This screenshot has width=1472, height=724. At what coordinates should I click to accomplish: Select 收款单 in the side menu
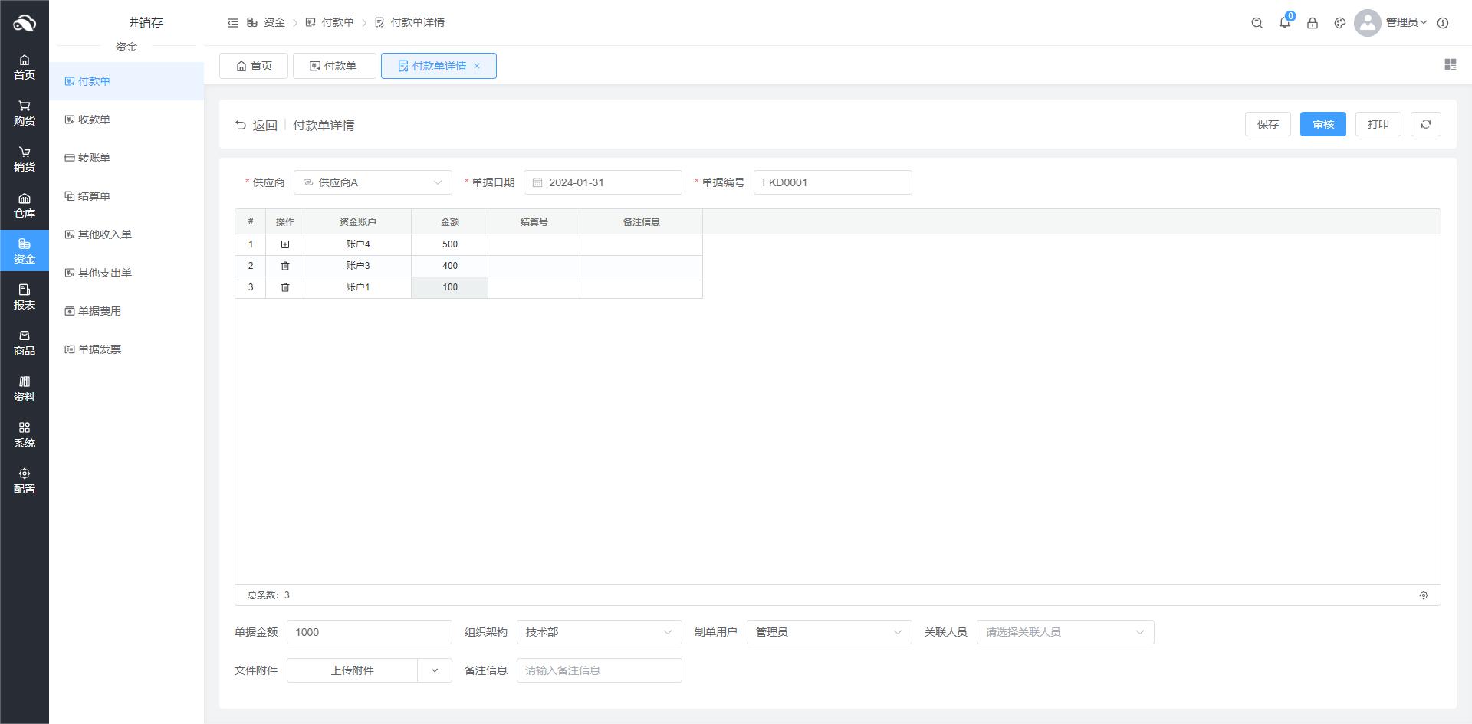tap(94, 120)
